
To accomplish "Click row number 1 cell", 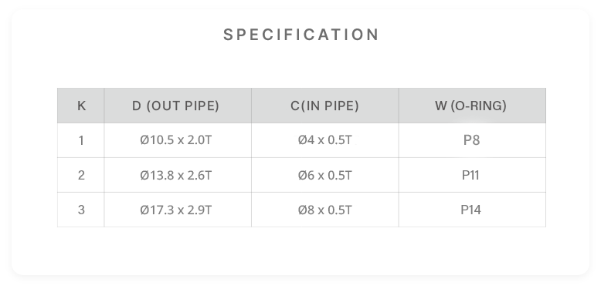I will [81, 140].
